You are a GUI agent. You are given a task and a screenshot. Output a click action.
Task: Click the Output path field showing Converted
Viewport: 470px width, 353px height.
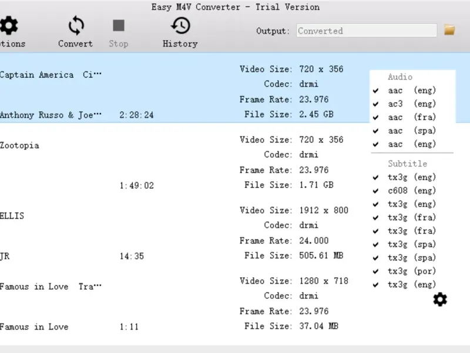[x=367, y=31]
